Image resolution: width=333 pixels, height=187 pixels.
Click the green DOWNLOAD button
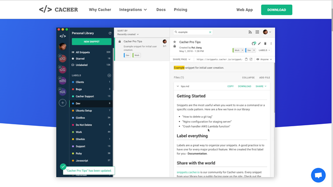[x=276, y=10]
